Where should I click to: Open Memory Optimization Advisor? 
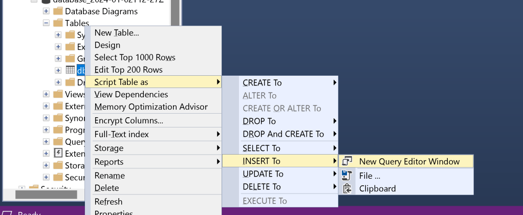point(153,107)
